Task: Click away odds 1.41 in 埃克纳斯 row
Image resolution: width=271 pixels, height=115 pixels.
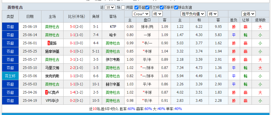Action: [218, 76]
